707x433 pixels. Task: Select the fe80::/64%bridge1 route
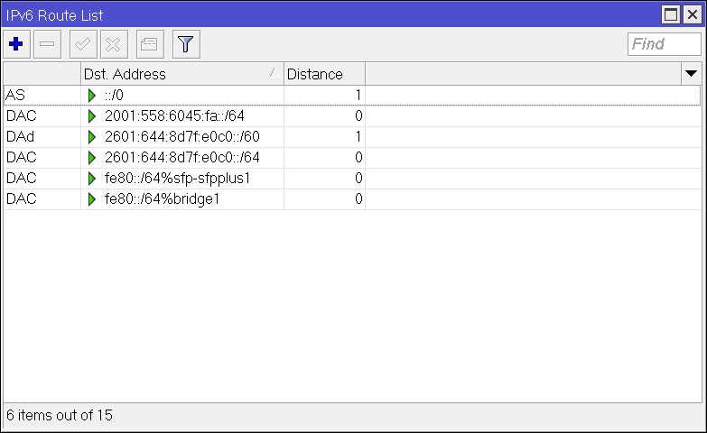click(352, 198)
